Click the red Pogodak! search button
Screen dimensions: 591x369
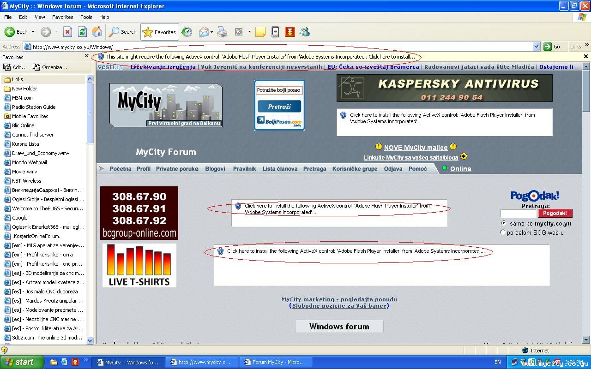pyautogui.click(x=555, y=213)
